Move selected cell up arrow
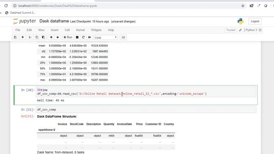274x154 pixels. (x=51, y=37)
